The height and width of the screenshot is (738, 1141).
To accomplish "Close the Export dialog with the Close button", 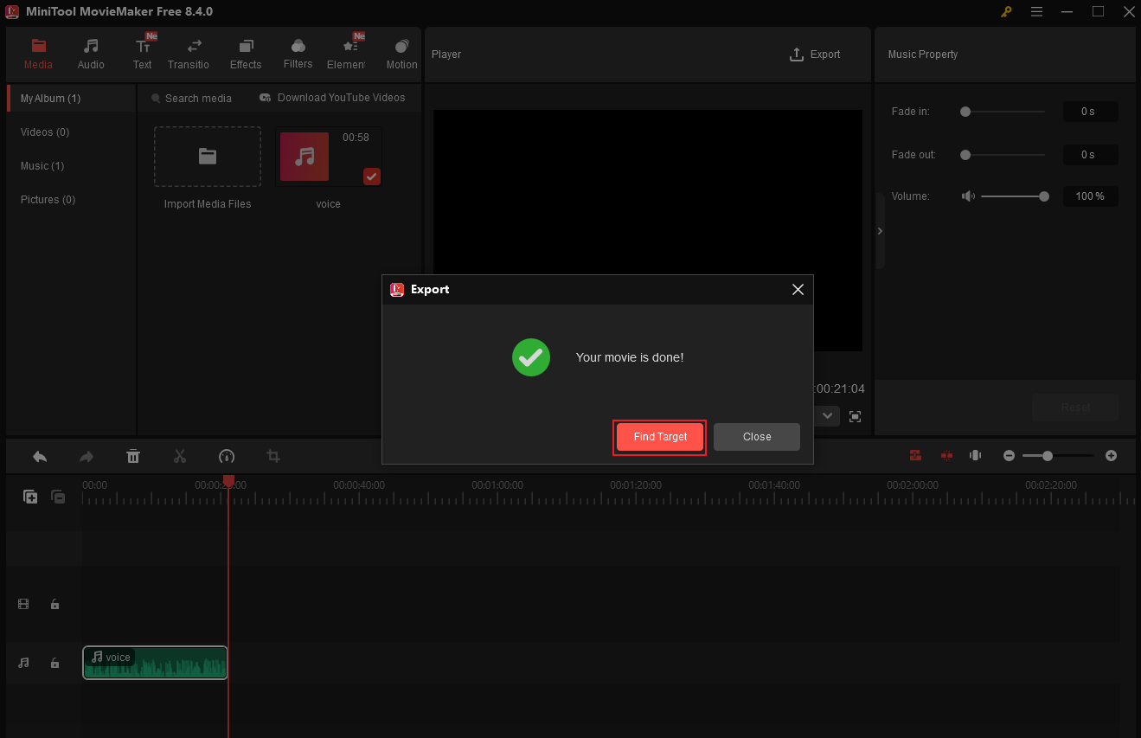I will (x=756, y=437).
